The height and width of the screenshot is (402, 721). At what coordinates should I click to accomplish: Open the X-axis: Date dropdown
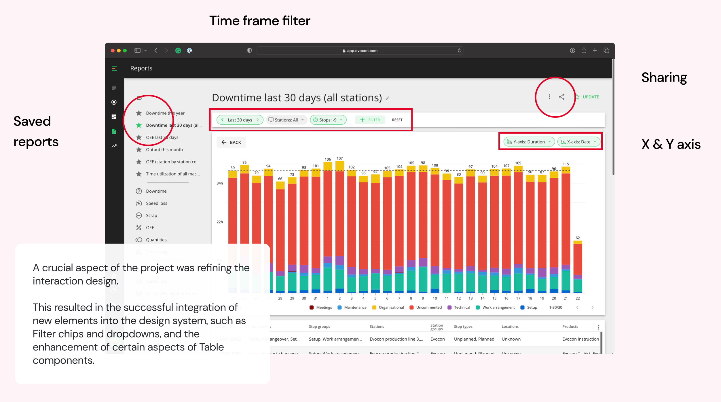[578, 142]
